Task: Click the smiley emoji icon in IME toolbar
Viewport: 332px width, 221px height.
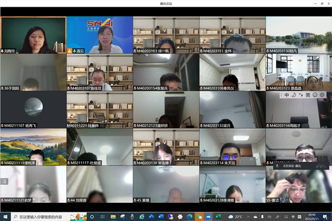Action: (x=314, y=95)
